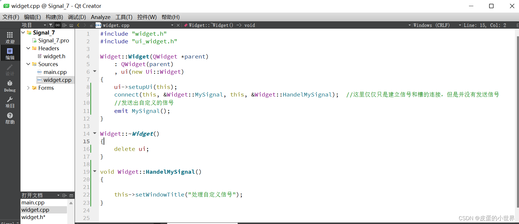Open the symbol dropdown showing Widget::~Widget()
Image resolution: width=519 pixels, height=224 pixels.
coord(297,25)
